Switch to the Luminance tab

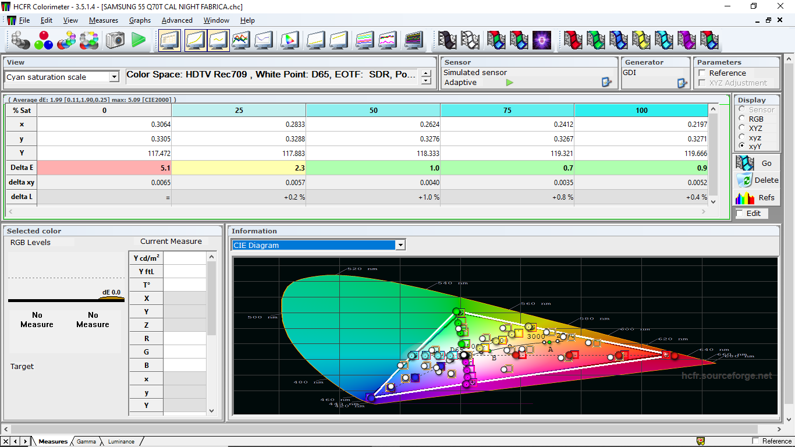[120, 442]
